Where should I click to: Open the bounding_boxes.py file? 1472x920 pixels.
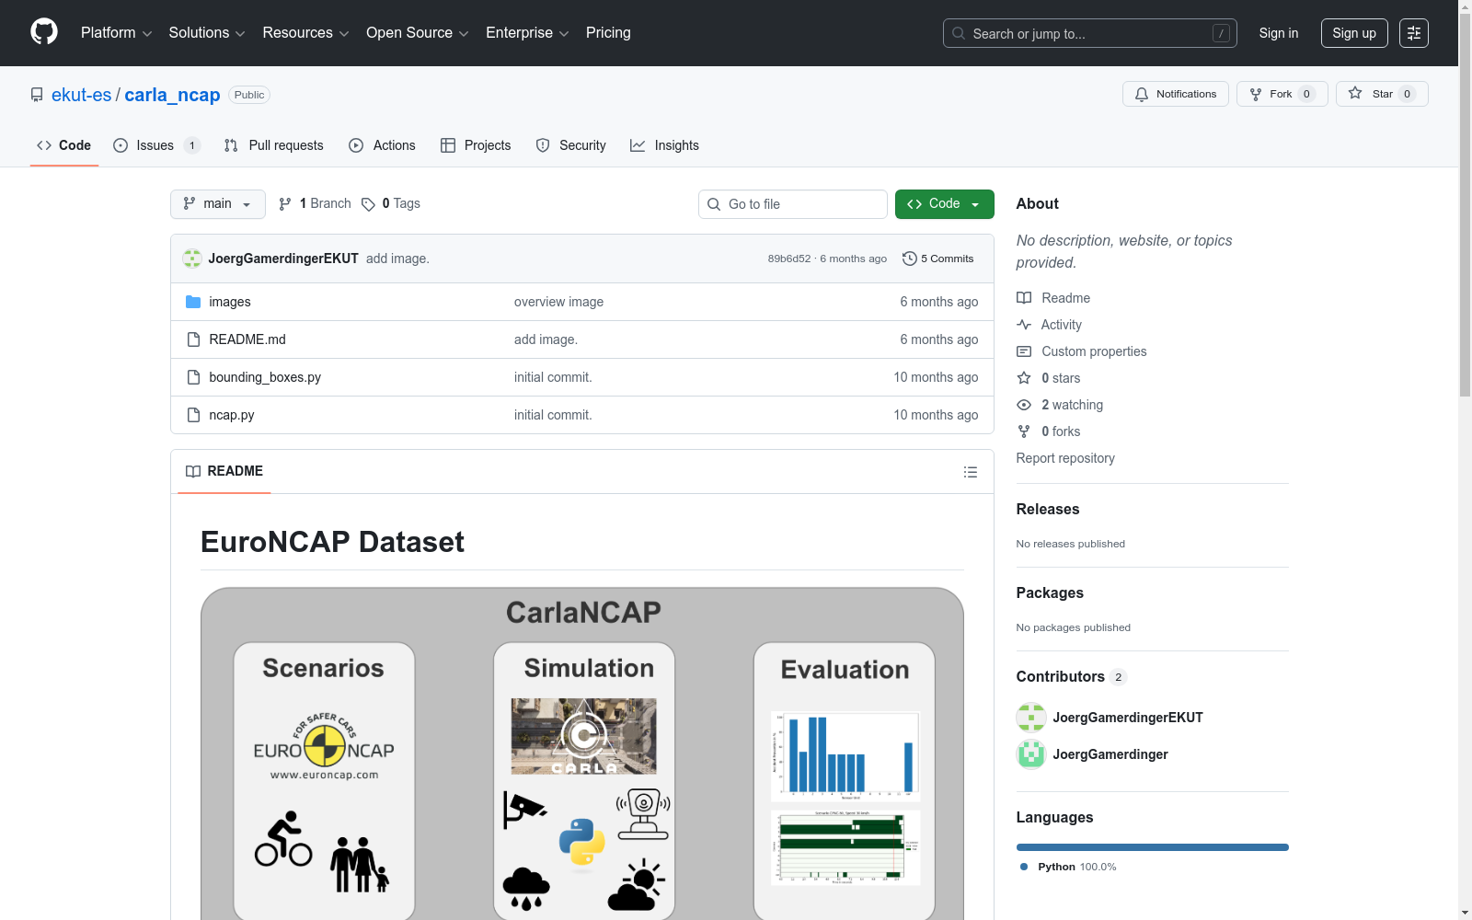(265, 377)
